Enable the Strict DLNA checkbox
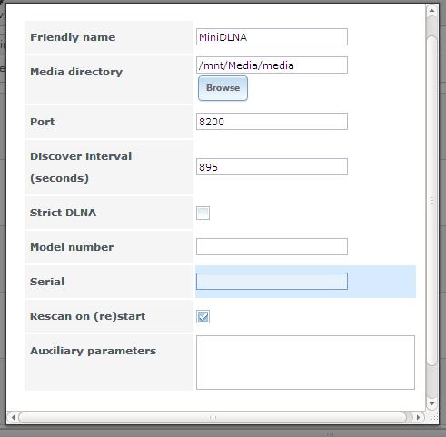446x437 pixels. pyautogui.click(x=203, y=213)
